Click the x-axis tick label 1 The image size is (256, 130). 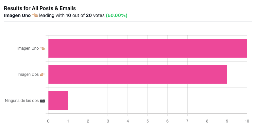coord(68,121)
